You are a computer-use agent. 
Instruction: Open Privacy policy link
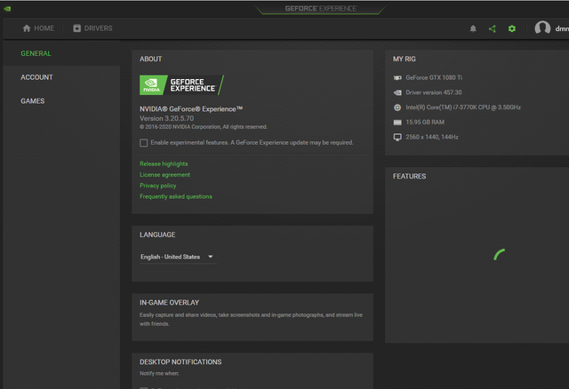click(158, 186)
